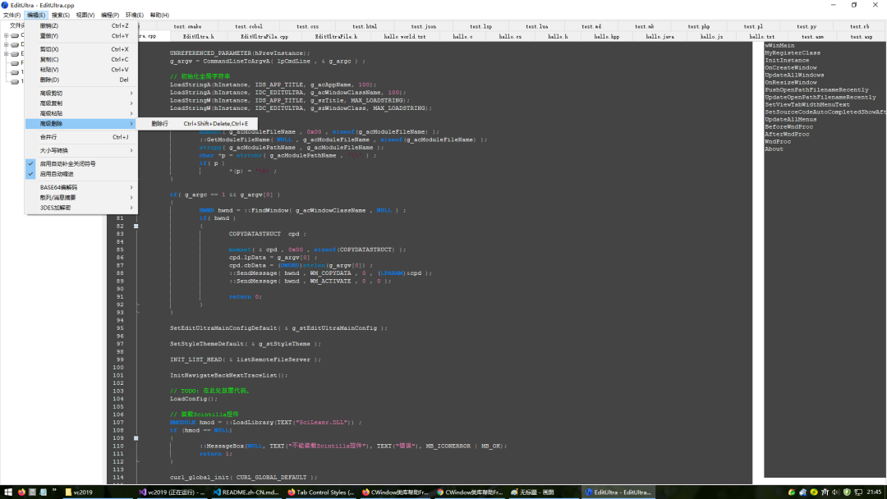The image size is (887, 499).
Task: Select 撤销(Z) undo menu entry
Action: (x=49, y=25)
